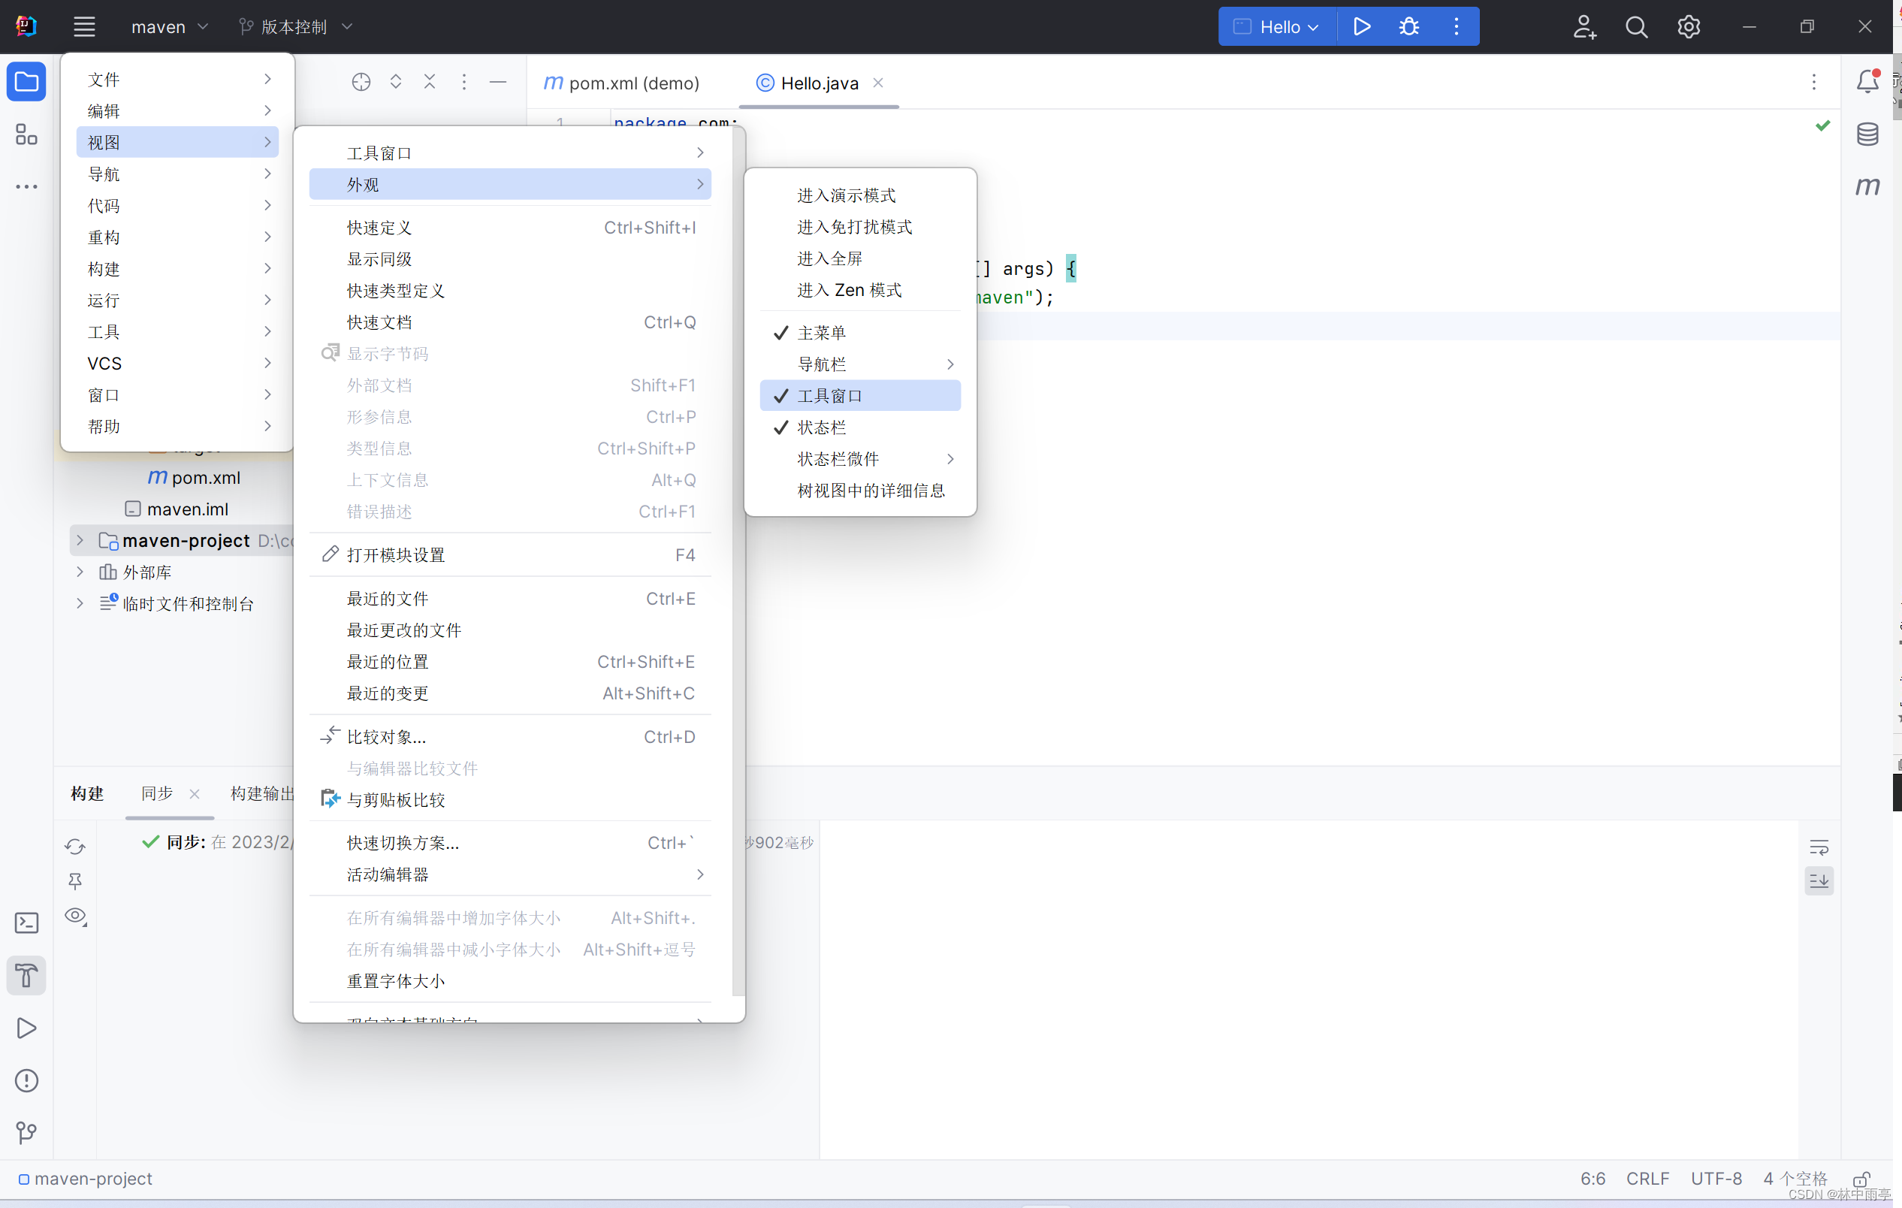The image size is (1902, 1208).
Task: Open the 重构 menu
Action: tap(178, 237)
